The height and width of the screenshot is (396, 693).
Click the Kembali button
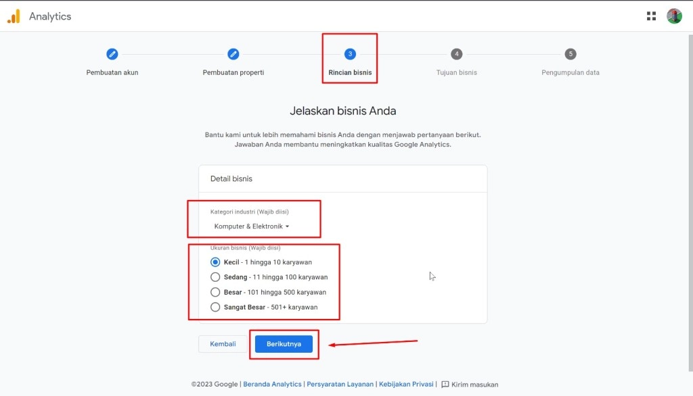(x=223, y=344)
